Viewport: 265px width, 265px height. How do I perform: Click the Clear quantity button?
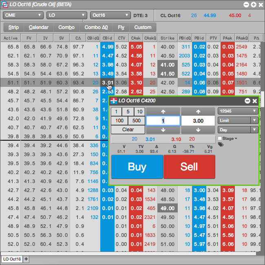click(128, 130)
